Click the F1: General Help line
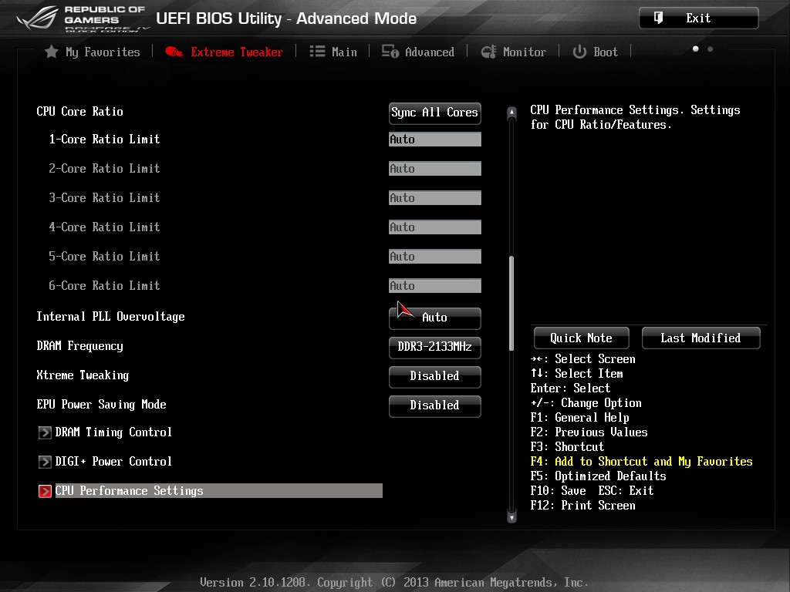This screenshot has height=592, width=790. 580,418
